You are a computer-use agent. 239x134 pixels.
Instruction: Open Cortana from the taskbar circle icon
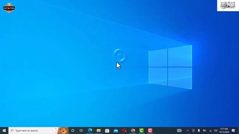pos(73,131)
